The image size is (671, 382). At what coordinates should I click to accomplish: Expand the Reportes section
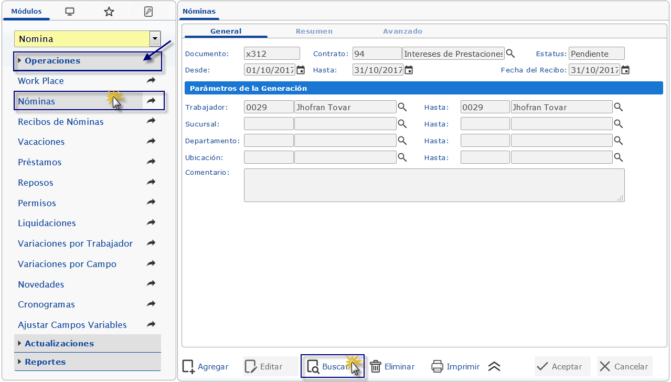click(x=45, y=362)
